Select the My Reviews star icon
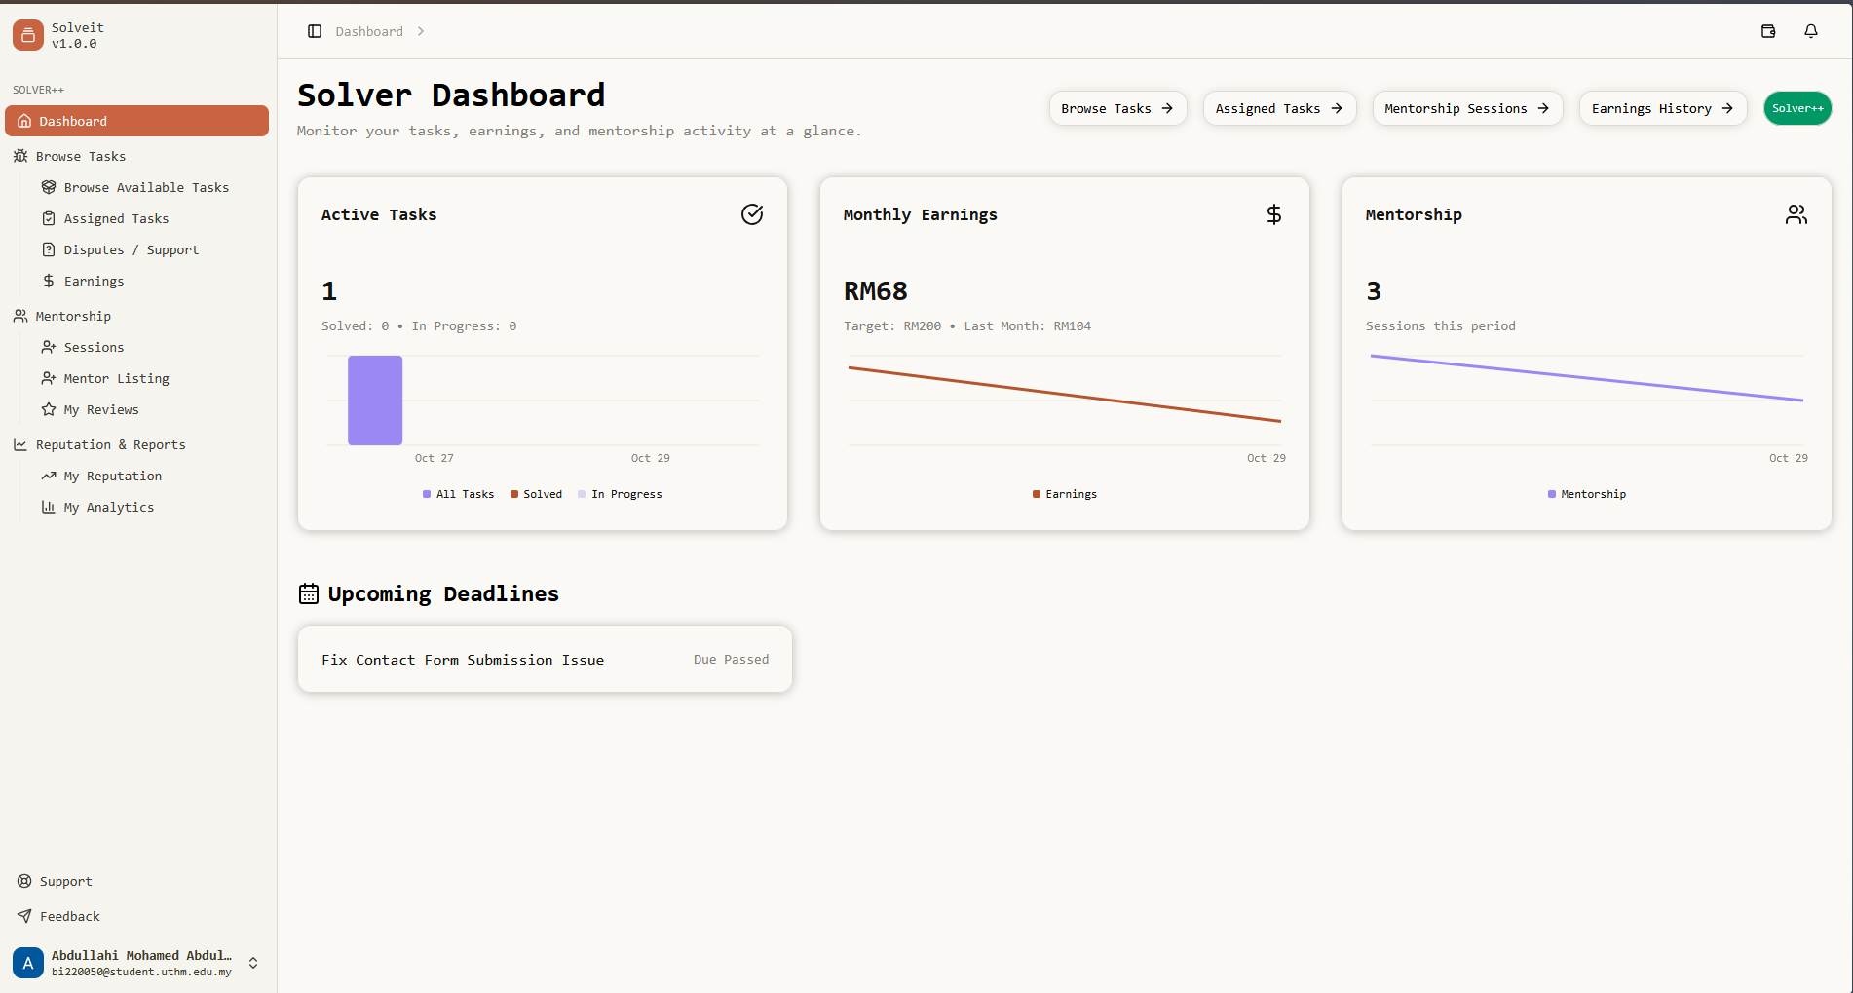1853x993 pixels. point(48,409)
